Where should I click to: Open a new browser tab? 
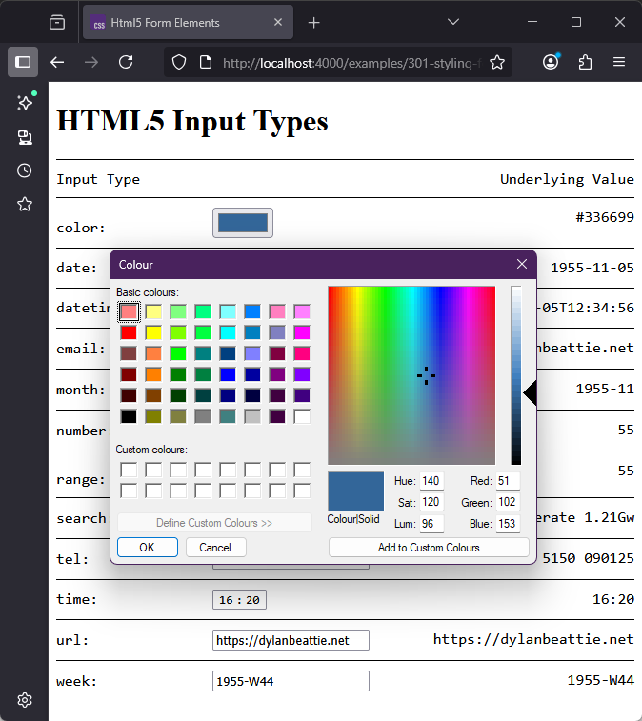coord(314,22)
